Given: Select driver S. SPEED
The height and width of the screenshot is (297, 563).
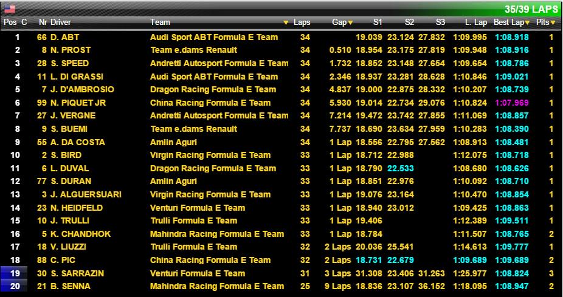Looking at the screenshot, I should [70, 64].
